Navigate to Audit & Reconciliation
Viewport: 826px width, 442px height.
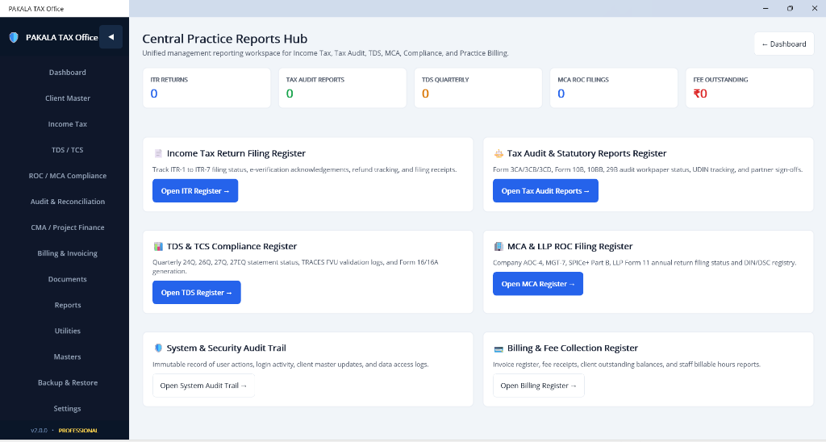point(68,202)
